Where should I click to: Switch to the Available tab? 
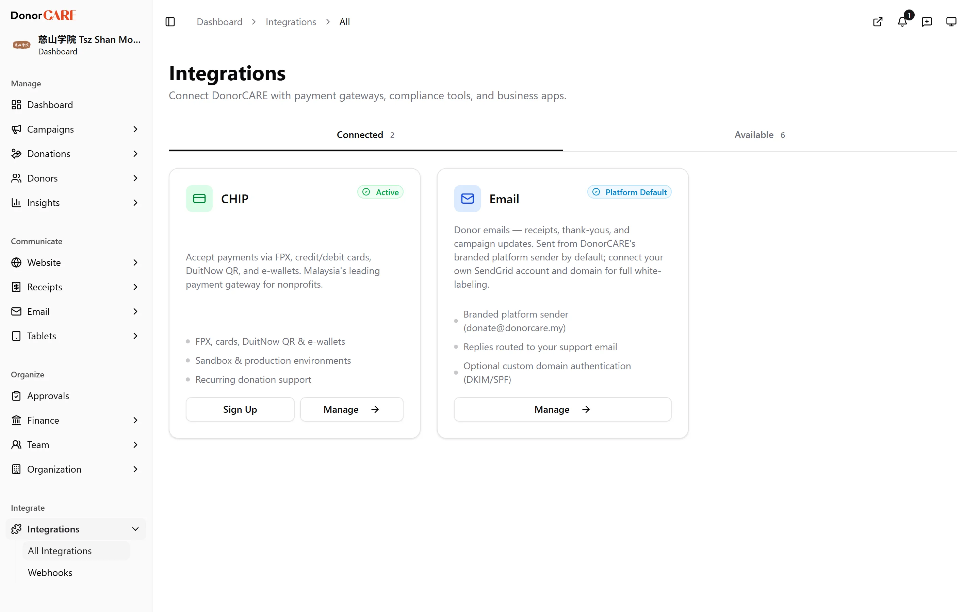pos(759,135)
